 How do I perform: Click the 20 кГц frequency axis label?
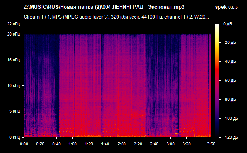[x=13, y=34]
